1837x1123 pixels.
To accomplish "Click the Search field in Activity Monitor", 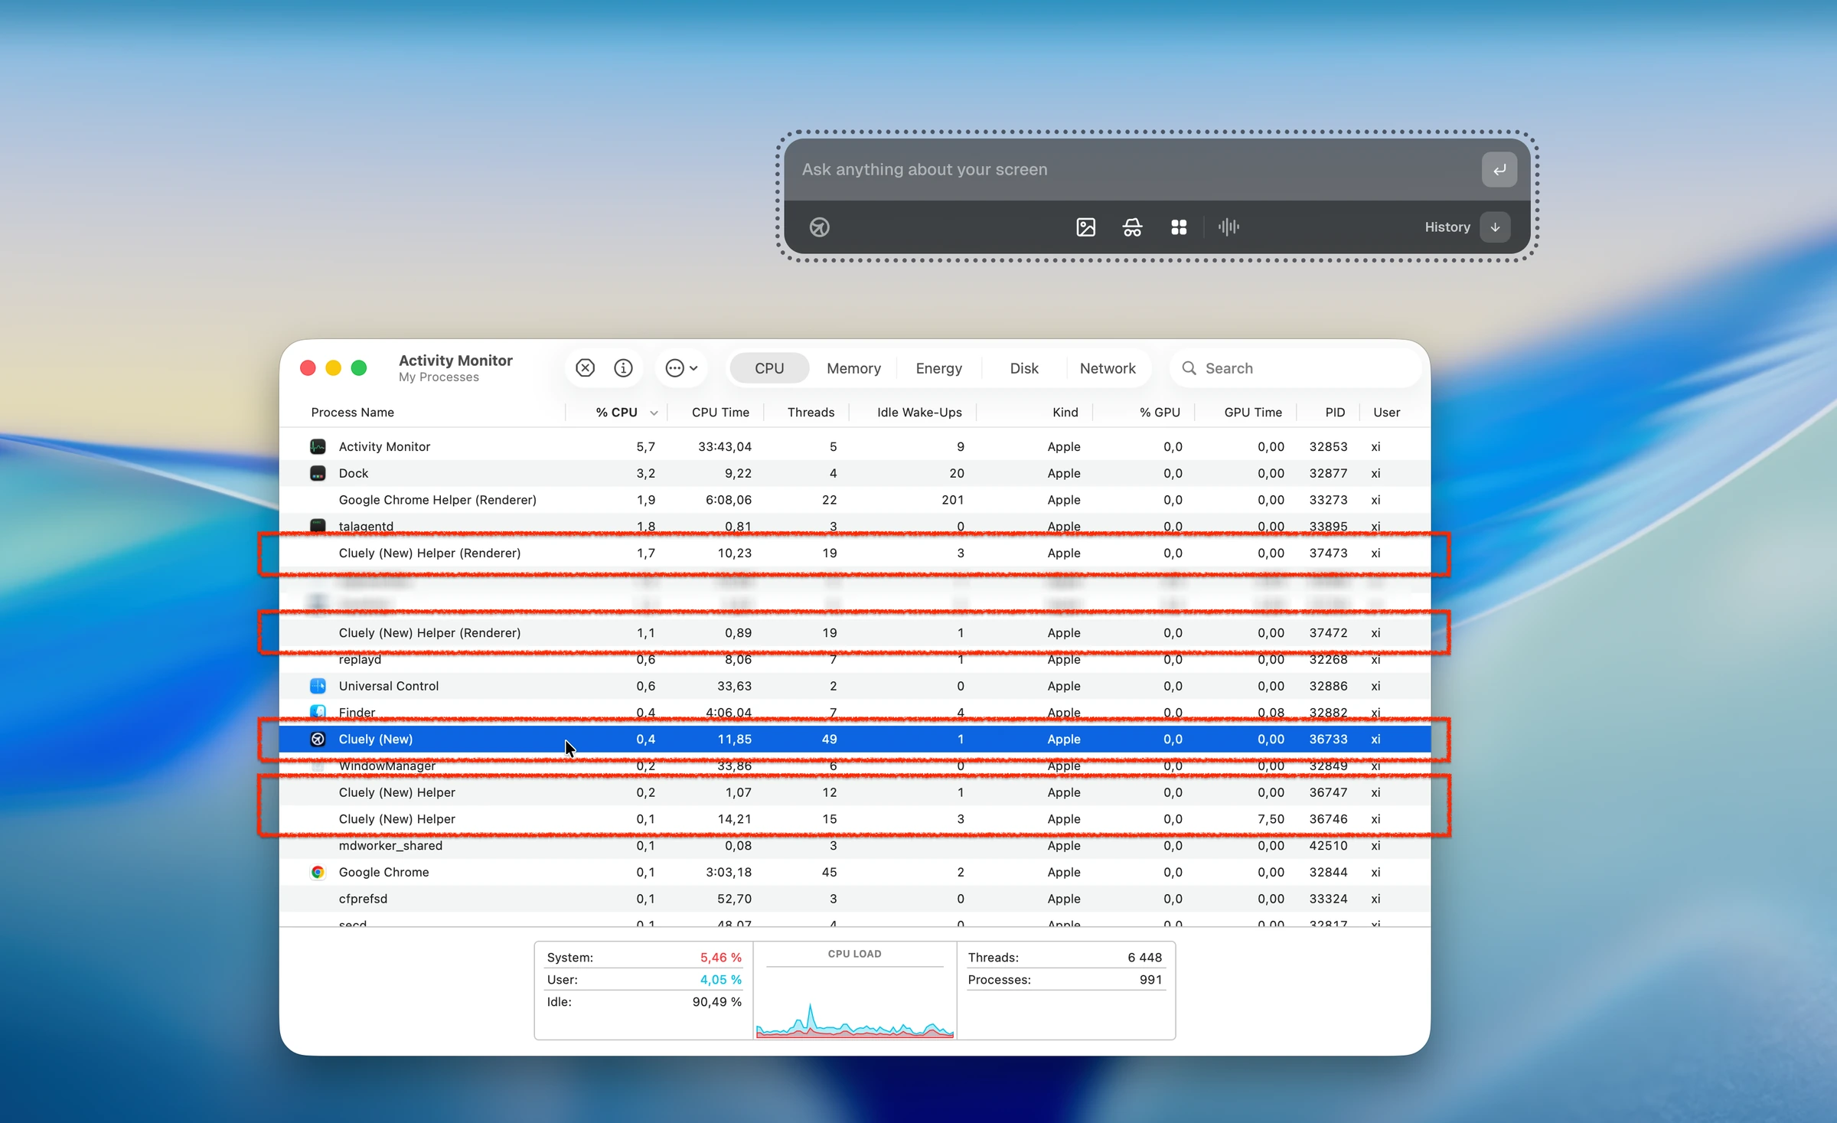I will tap(1295, 368).
